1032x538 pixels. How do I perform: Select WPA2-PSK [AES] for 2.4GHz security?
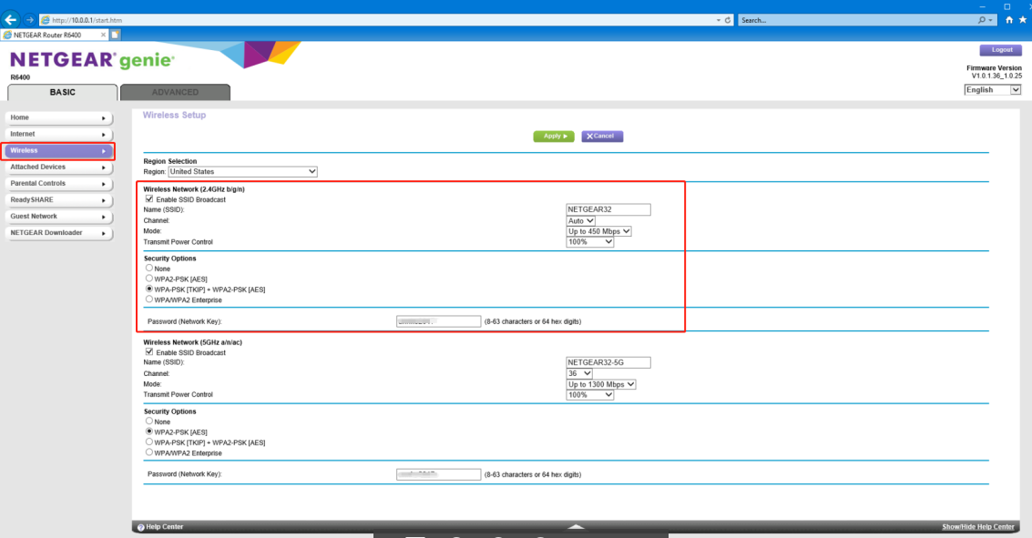click(x=149, y=279)
